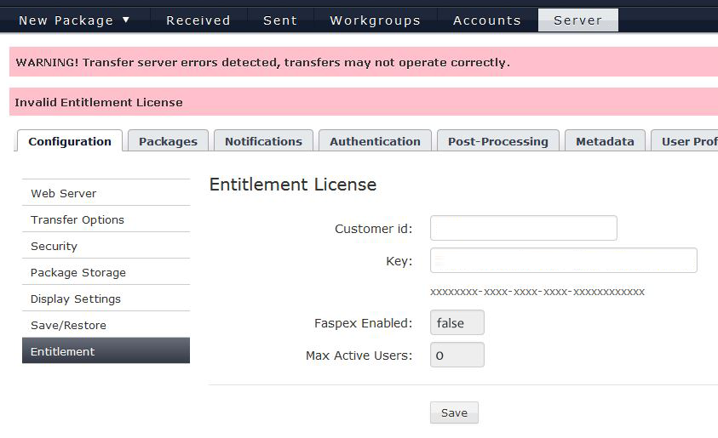Viewport: 718px width, 438px height.
Task: Switch to the Authentication tab
Action: point(375,141)
